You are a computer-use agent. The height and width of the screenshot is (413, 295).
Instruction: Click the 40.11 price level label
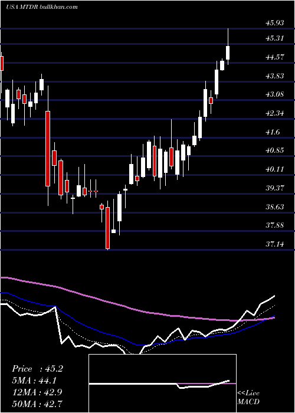[275, 169]
